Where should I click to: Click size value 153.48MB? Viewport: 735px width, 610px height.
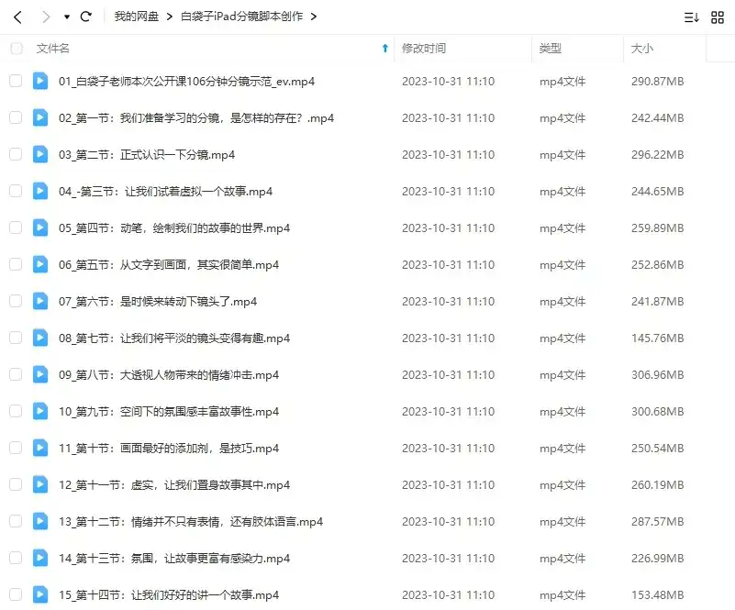click(x=657, y=595)
